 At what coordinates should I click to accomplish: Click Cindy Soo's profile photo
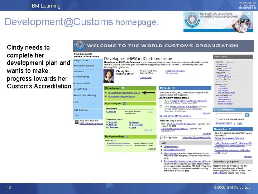pos(109,76)
